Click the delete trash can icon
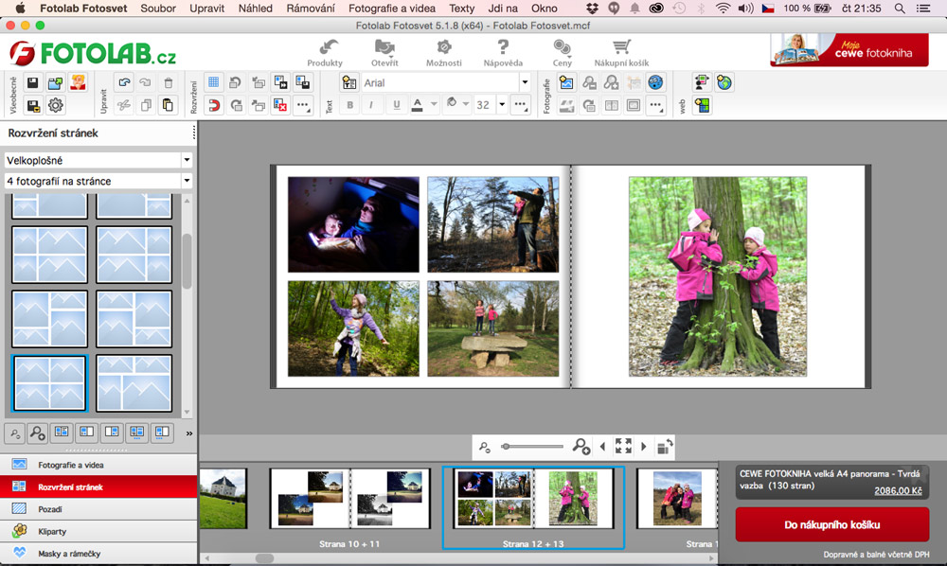Screen dimensions: 947x566 tap(169, 83)
